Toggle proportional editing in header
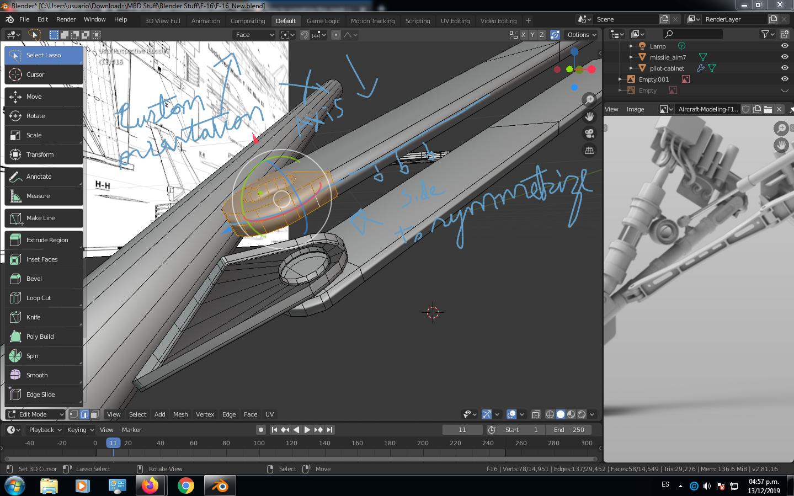This screenshot has width=794, height=496. pyautogui.click(x=335, y=35)
